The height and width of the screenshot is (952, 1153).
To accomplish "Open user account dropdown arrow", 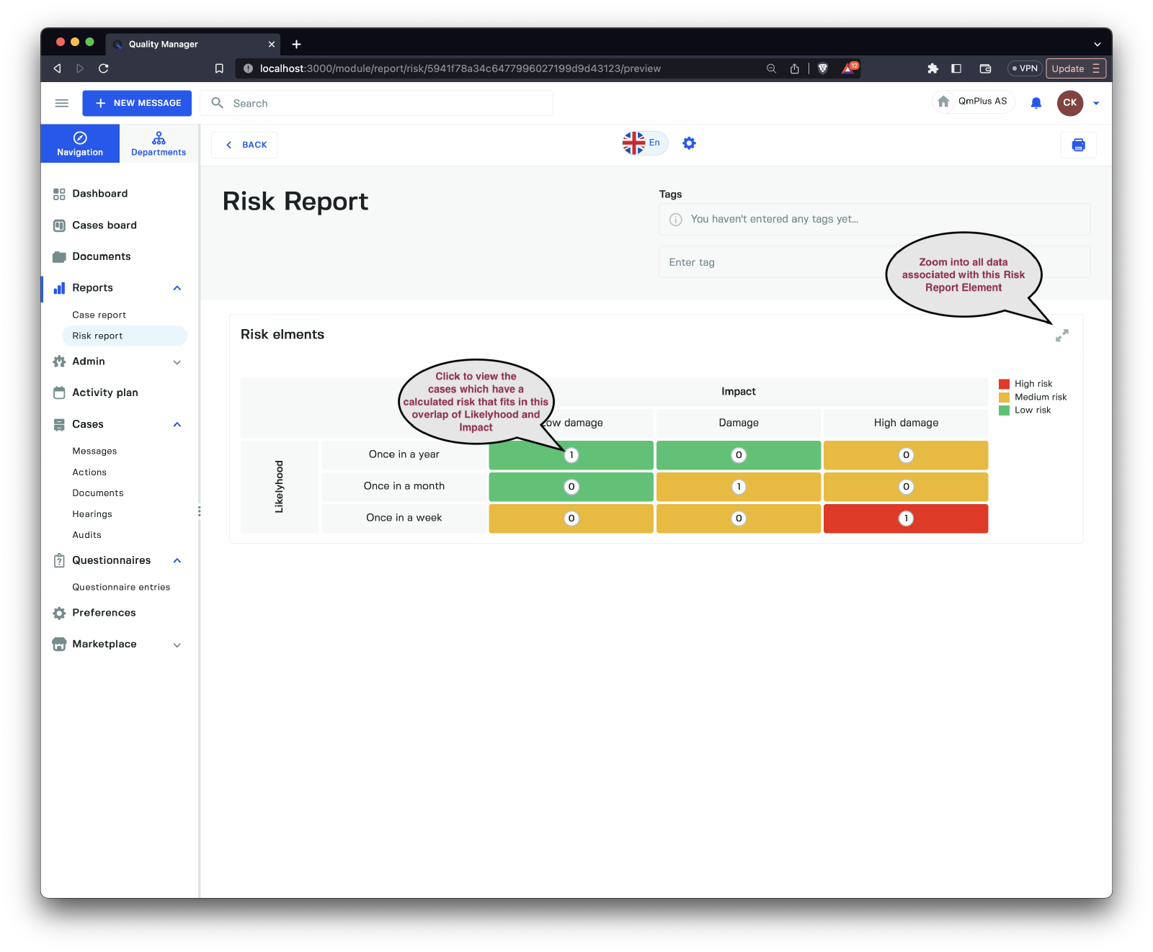I will pyautogui.click(x=1096, y=103).
